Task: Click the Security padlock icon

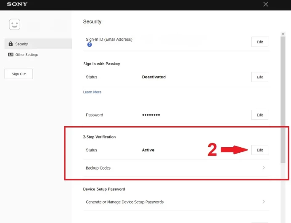Action: click(11, 44)
